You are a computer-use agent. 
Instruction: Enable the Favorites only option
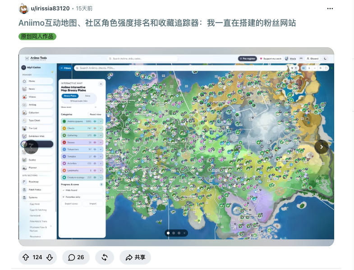pos(82,197)
